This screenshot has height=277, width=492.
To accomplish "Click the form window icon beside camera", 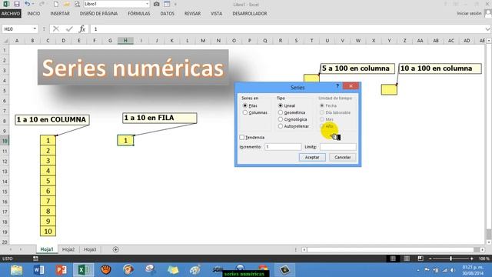I will [167, 4].
